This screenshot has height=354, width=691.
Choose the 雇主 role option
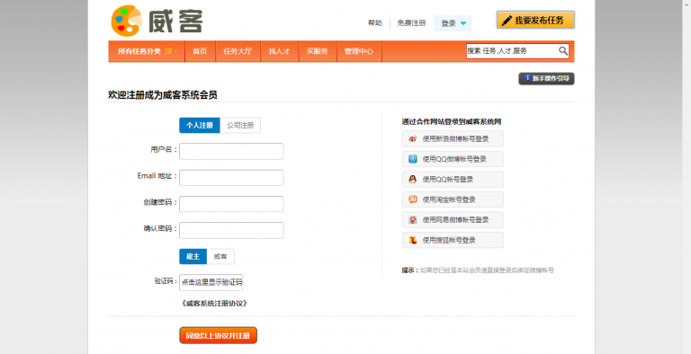pyautogui.click(x=193, y=257)
